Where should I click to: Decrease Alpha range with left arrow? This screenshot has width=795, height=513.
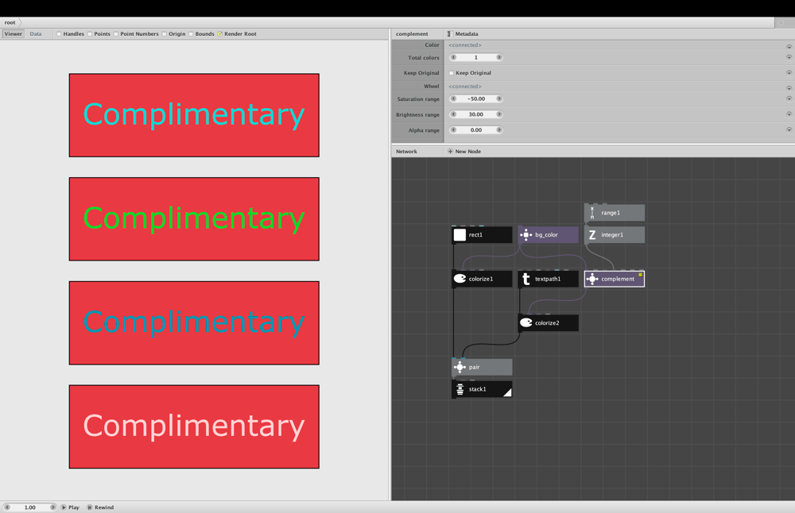pos(453,130)
